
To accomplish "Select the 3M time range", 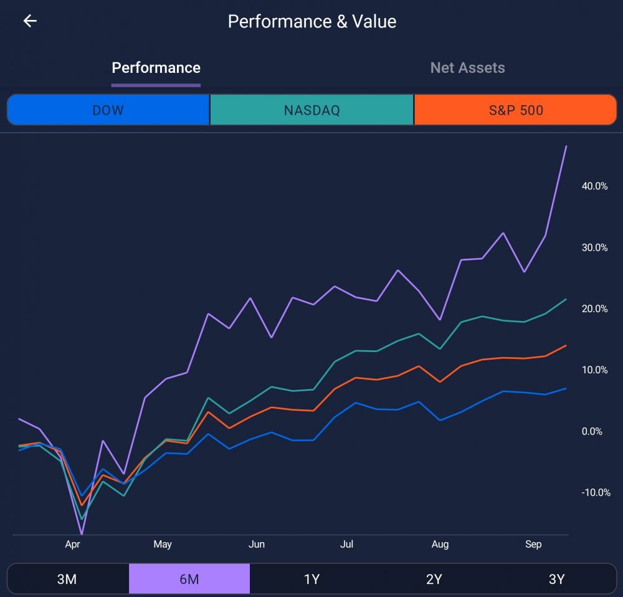I will [x=67, y=579].
